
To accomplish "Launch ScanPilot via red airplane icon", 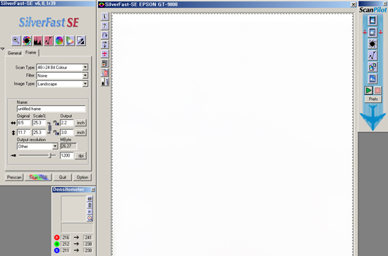I will coord(104,54).
